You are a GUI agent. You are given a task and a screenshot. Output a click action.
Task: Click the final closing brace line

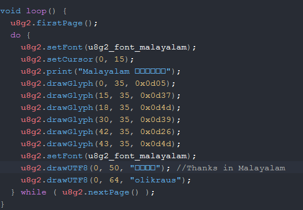click(2, 204)
